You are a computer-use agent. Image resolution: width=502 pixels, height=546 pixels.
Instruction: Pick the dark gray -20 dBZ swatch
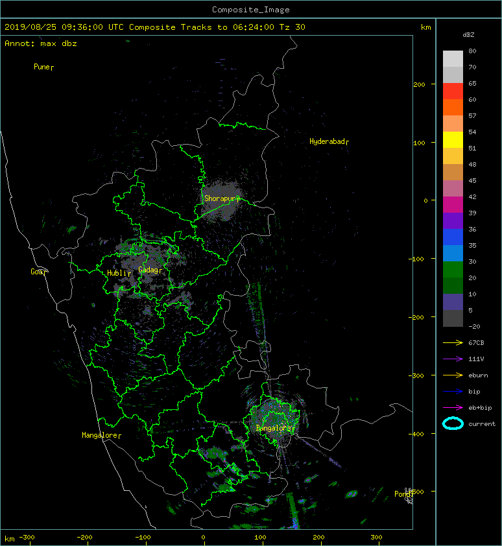click(453, 318)
